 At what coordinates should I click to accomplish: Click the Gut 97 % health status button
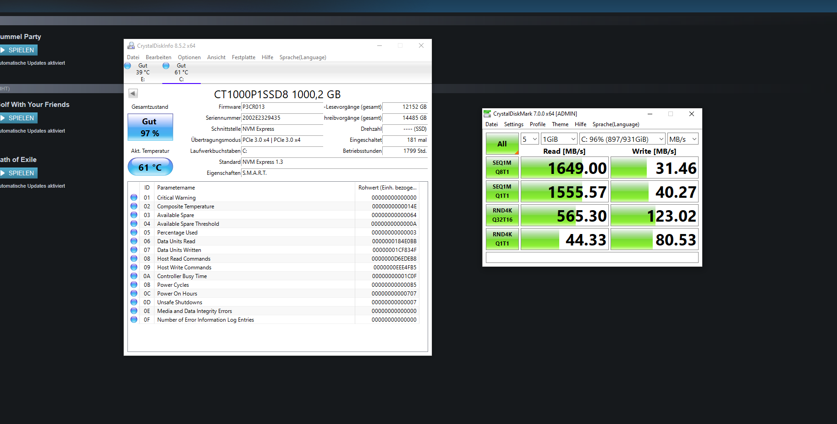point(150,127)
